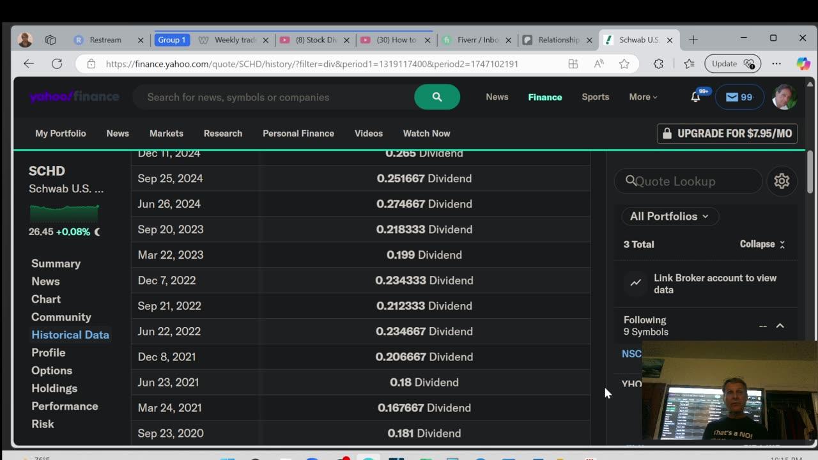This screenshot has height=460, width=818.
Task: Open browser extensions puzzle icon
Action: pyautogui.click(x=658, y=64)
